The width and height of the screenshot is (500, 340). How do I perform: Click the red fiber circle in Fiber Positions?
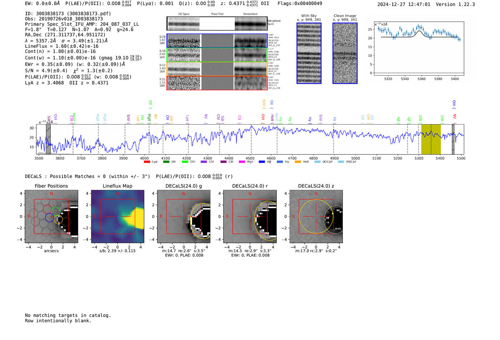click(47, 209)
